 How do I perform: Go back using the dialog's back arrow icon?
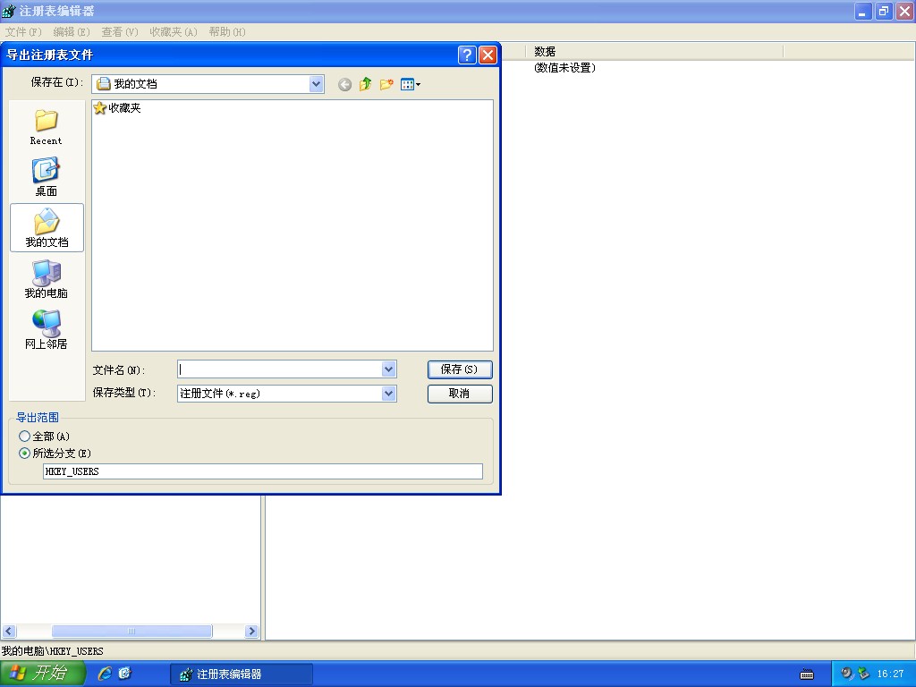tap(344, 85)
